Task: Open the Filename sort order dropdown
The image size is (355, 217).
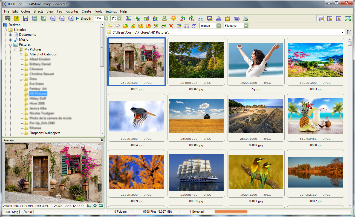Action: click(246, 26)
